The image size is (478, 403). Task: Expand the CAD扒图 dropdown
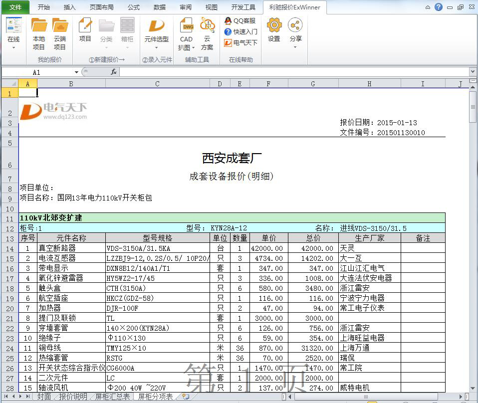[x=193, y=48]
